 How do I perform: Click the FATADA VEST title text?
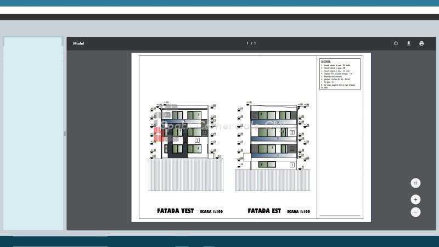(x=176, y=211)
